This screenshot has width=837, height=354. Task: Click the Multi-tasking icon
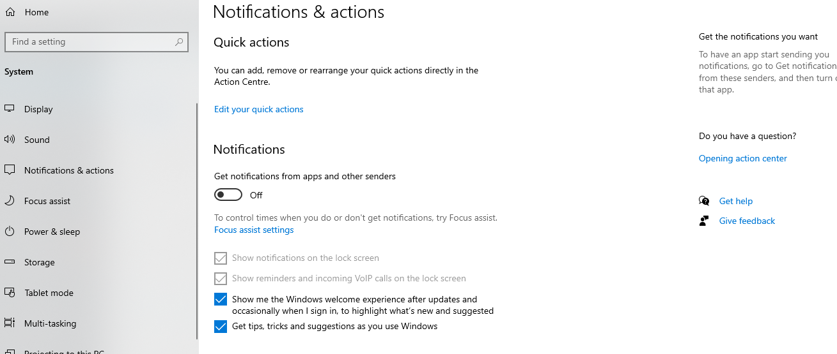10,323
